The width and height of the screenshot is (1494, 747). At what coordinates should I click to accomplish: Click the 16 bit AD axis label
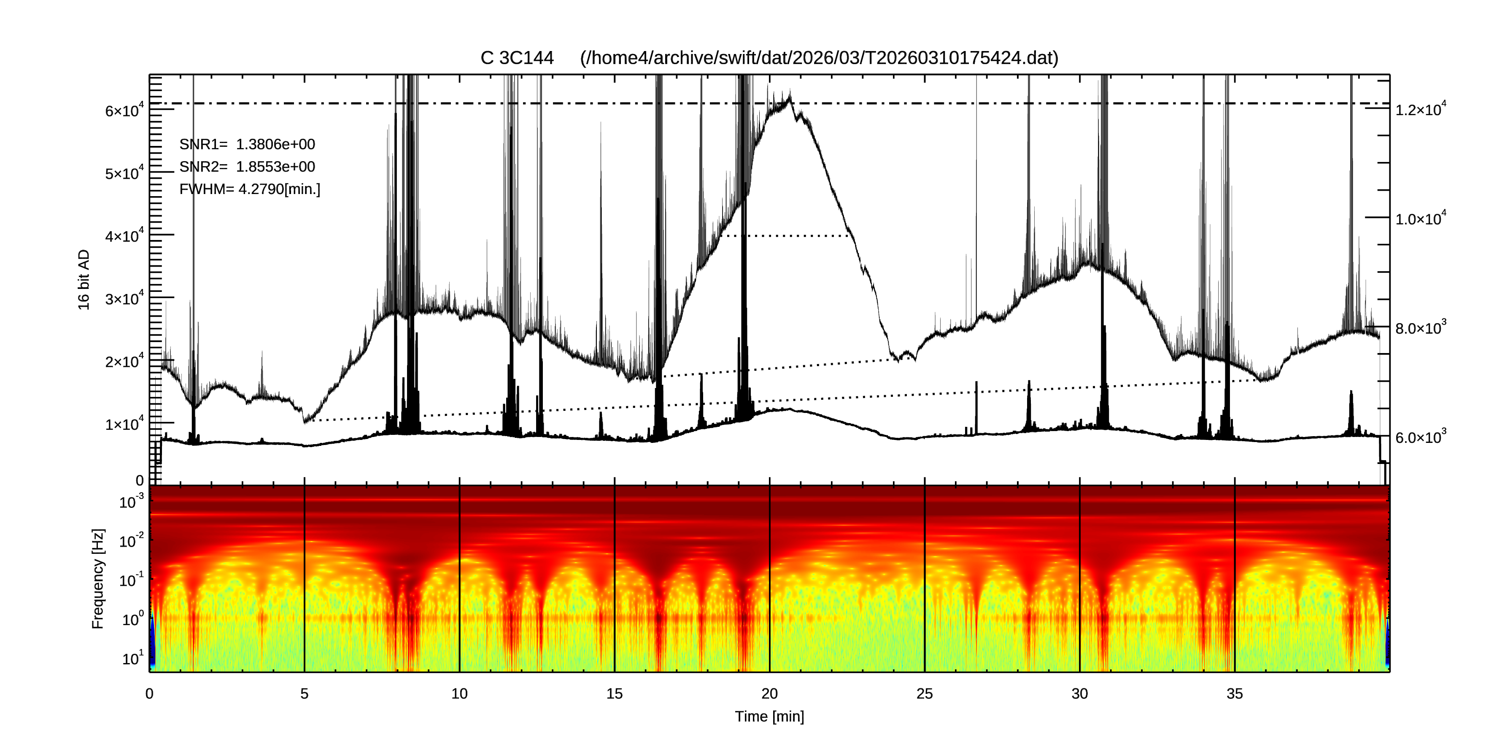point(84,280)
